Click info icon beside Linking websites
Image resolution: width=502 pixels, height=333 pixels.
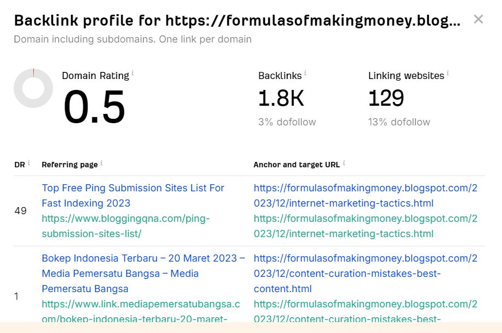[x=448, y=72]
